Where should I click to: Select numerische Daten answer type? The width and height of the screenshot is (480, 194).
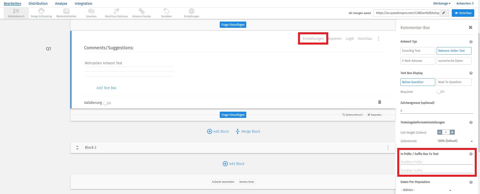454,61
